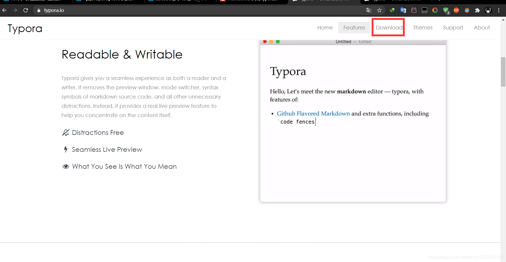Screen dimensions: 506x262
Task: Click the 'Seamless Live Preview' text
Action: 107,150
